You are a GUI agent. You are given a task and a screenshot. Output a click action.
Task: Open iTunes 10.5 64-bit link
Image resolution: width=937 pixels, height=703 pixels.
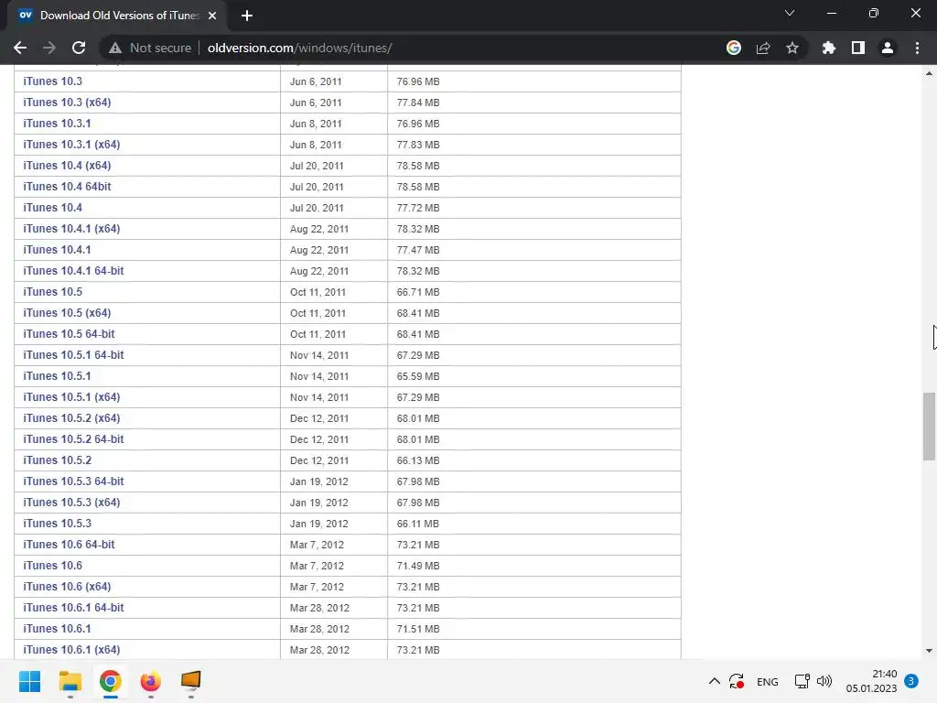[x=69, y=333]
